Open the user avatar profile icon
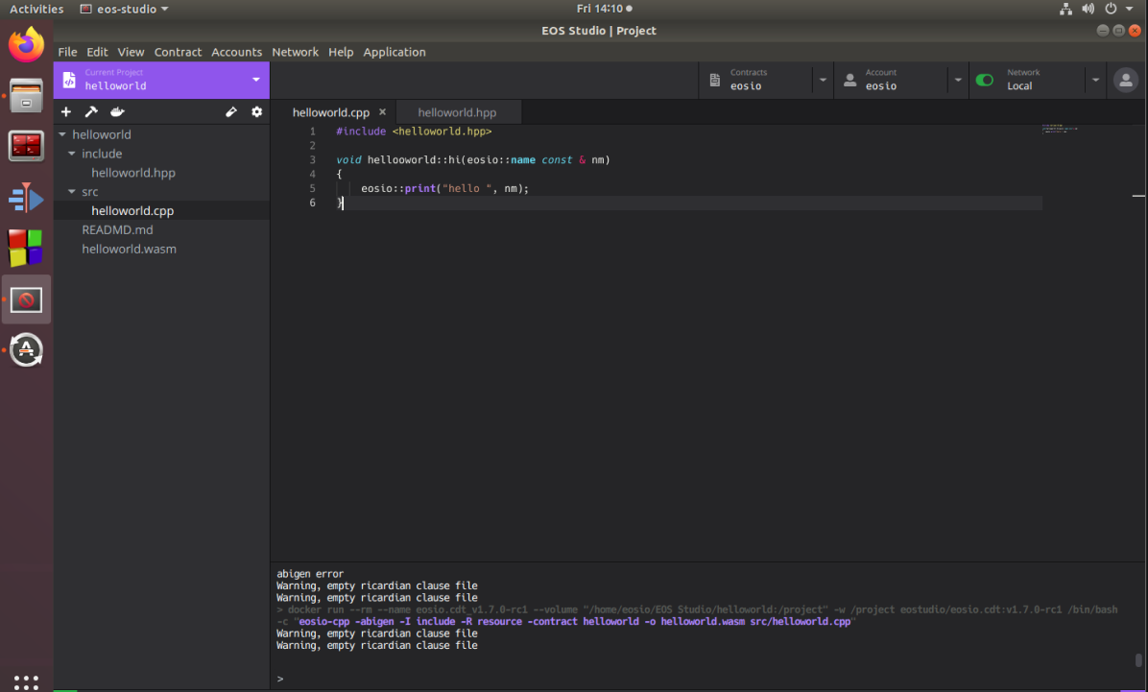The image size is (1148, 692). click(1126, 80)
